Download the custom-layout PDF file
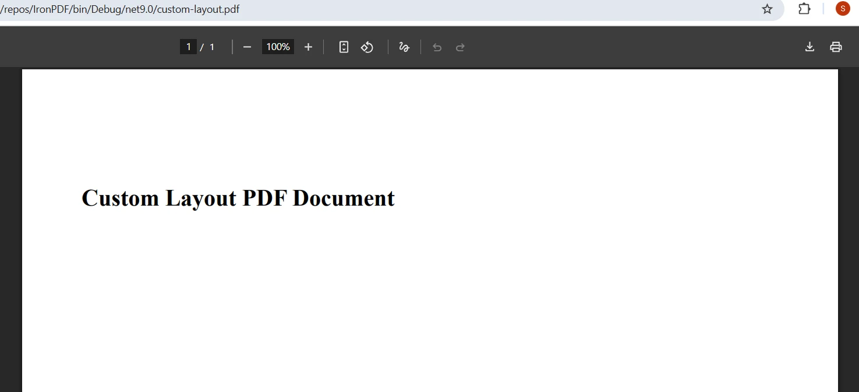The width and height of the screenshot is (859, 392). coord(809,47)
